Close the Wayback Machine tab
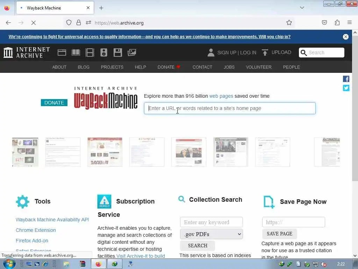Image resolution: width=358 pixels, height=269 pixels. (x=88, y=8)
